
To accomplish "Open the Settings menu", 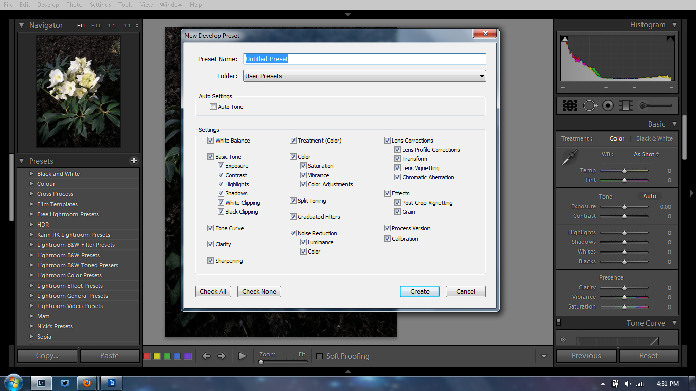I will (100, 5).
